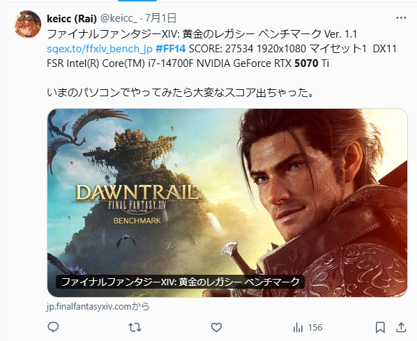Open the reply comment icon
The width and height of the screenshot is (417, 341).
point(53,327)
